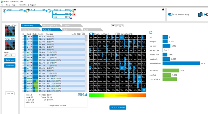Click the 'Bet 1.8' branch label in the tree
Viewport: 208px width, 114px height.
click(32, 10)
